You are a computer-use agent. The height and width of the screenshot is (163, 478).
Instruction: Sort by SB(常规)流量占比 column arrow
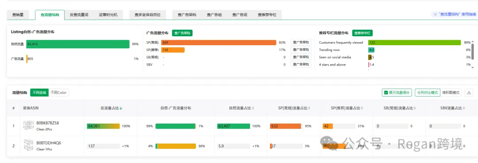click(415, 108)
